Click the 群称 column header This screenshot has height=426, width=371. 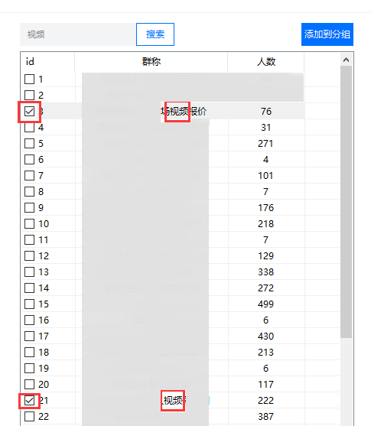coord(151,62)
